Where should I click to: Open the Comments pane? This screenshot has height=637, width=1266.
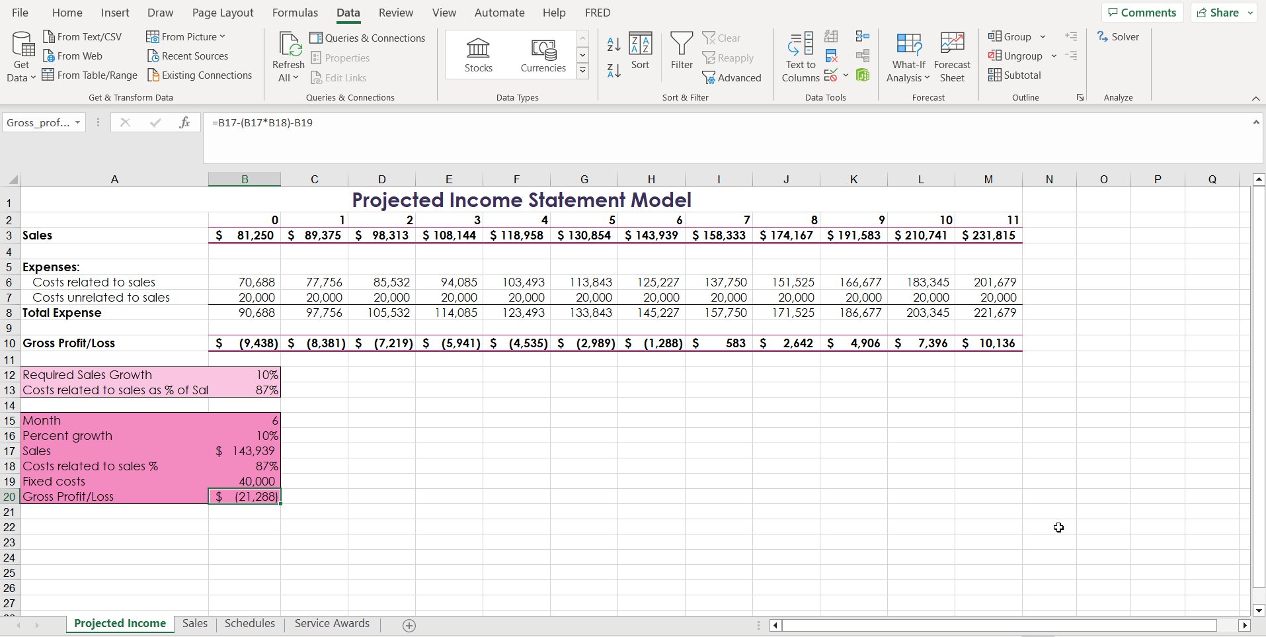[1142, 12]
